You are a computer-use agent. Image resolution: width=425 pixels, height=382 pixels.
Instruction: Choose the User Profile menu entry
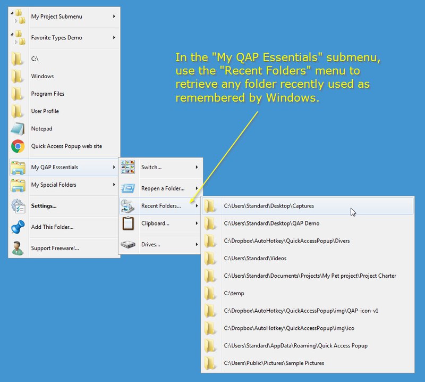click(64, 111)
